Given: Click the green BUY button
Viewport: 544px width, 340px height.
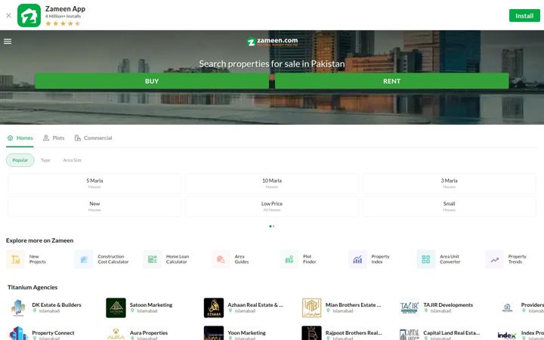Looking at the screenshot, I should pyautogui.click(x=152, y=81).
